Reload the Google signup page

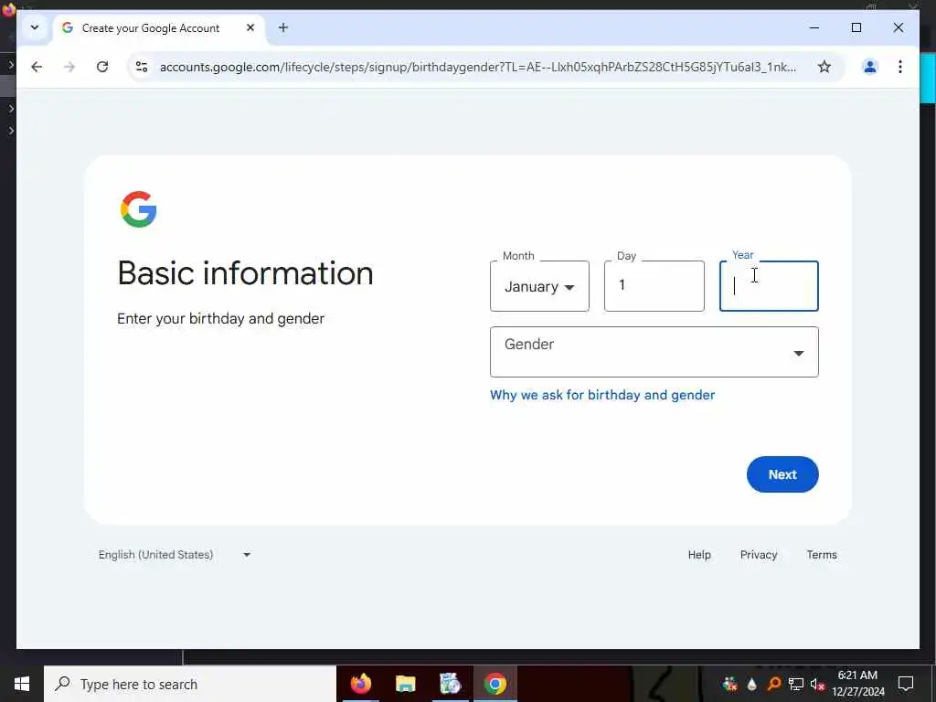click(102, 67)
